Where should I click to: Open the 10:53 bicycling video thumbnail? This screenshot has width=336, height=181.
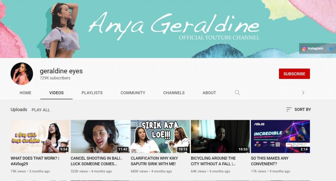click(220, 136)
